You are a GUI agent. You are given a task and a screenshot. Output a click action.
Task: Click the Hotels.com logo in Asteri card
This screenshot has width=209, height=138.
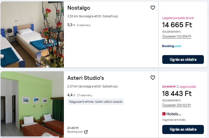coord(172,114)
